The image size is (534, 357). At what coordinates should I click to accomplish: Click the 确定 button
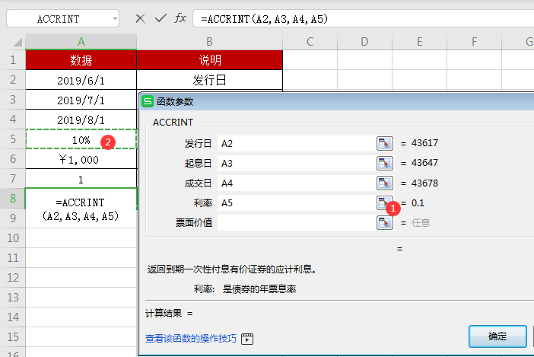[497, 336]
